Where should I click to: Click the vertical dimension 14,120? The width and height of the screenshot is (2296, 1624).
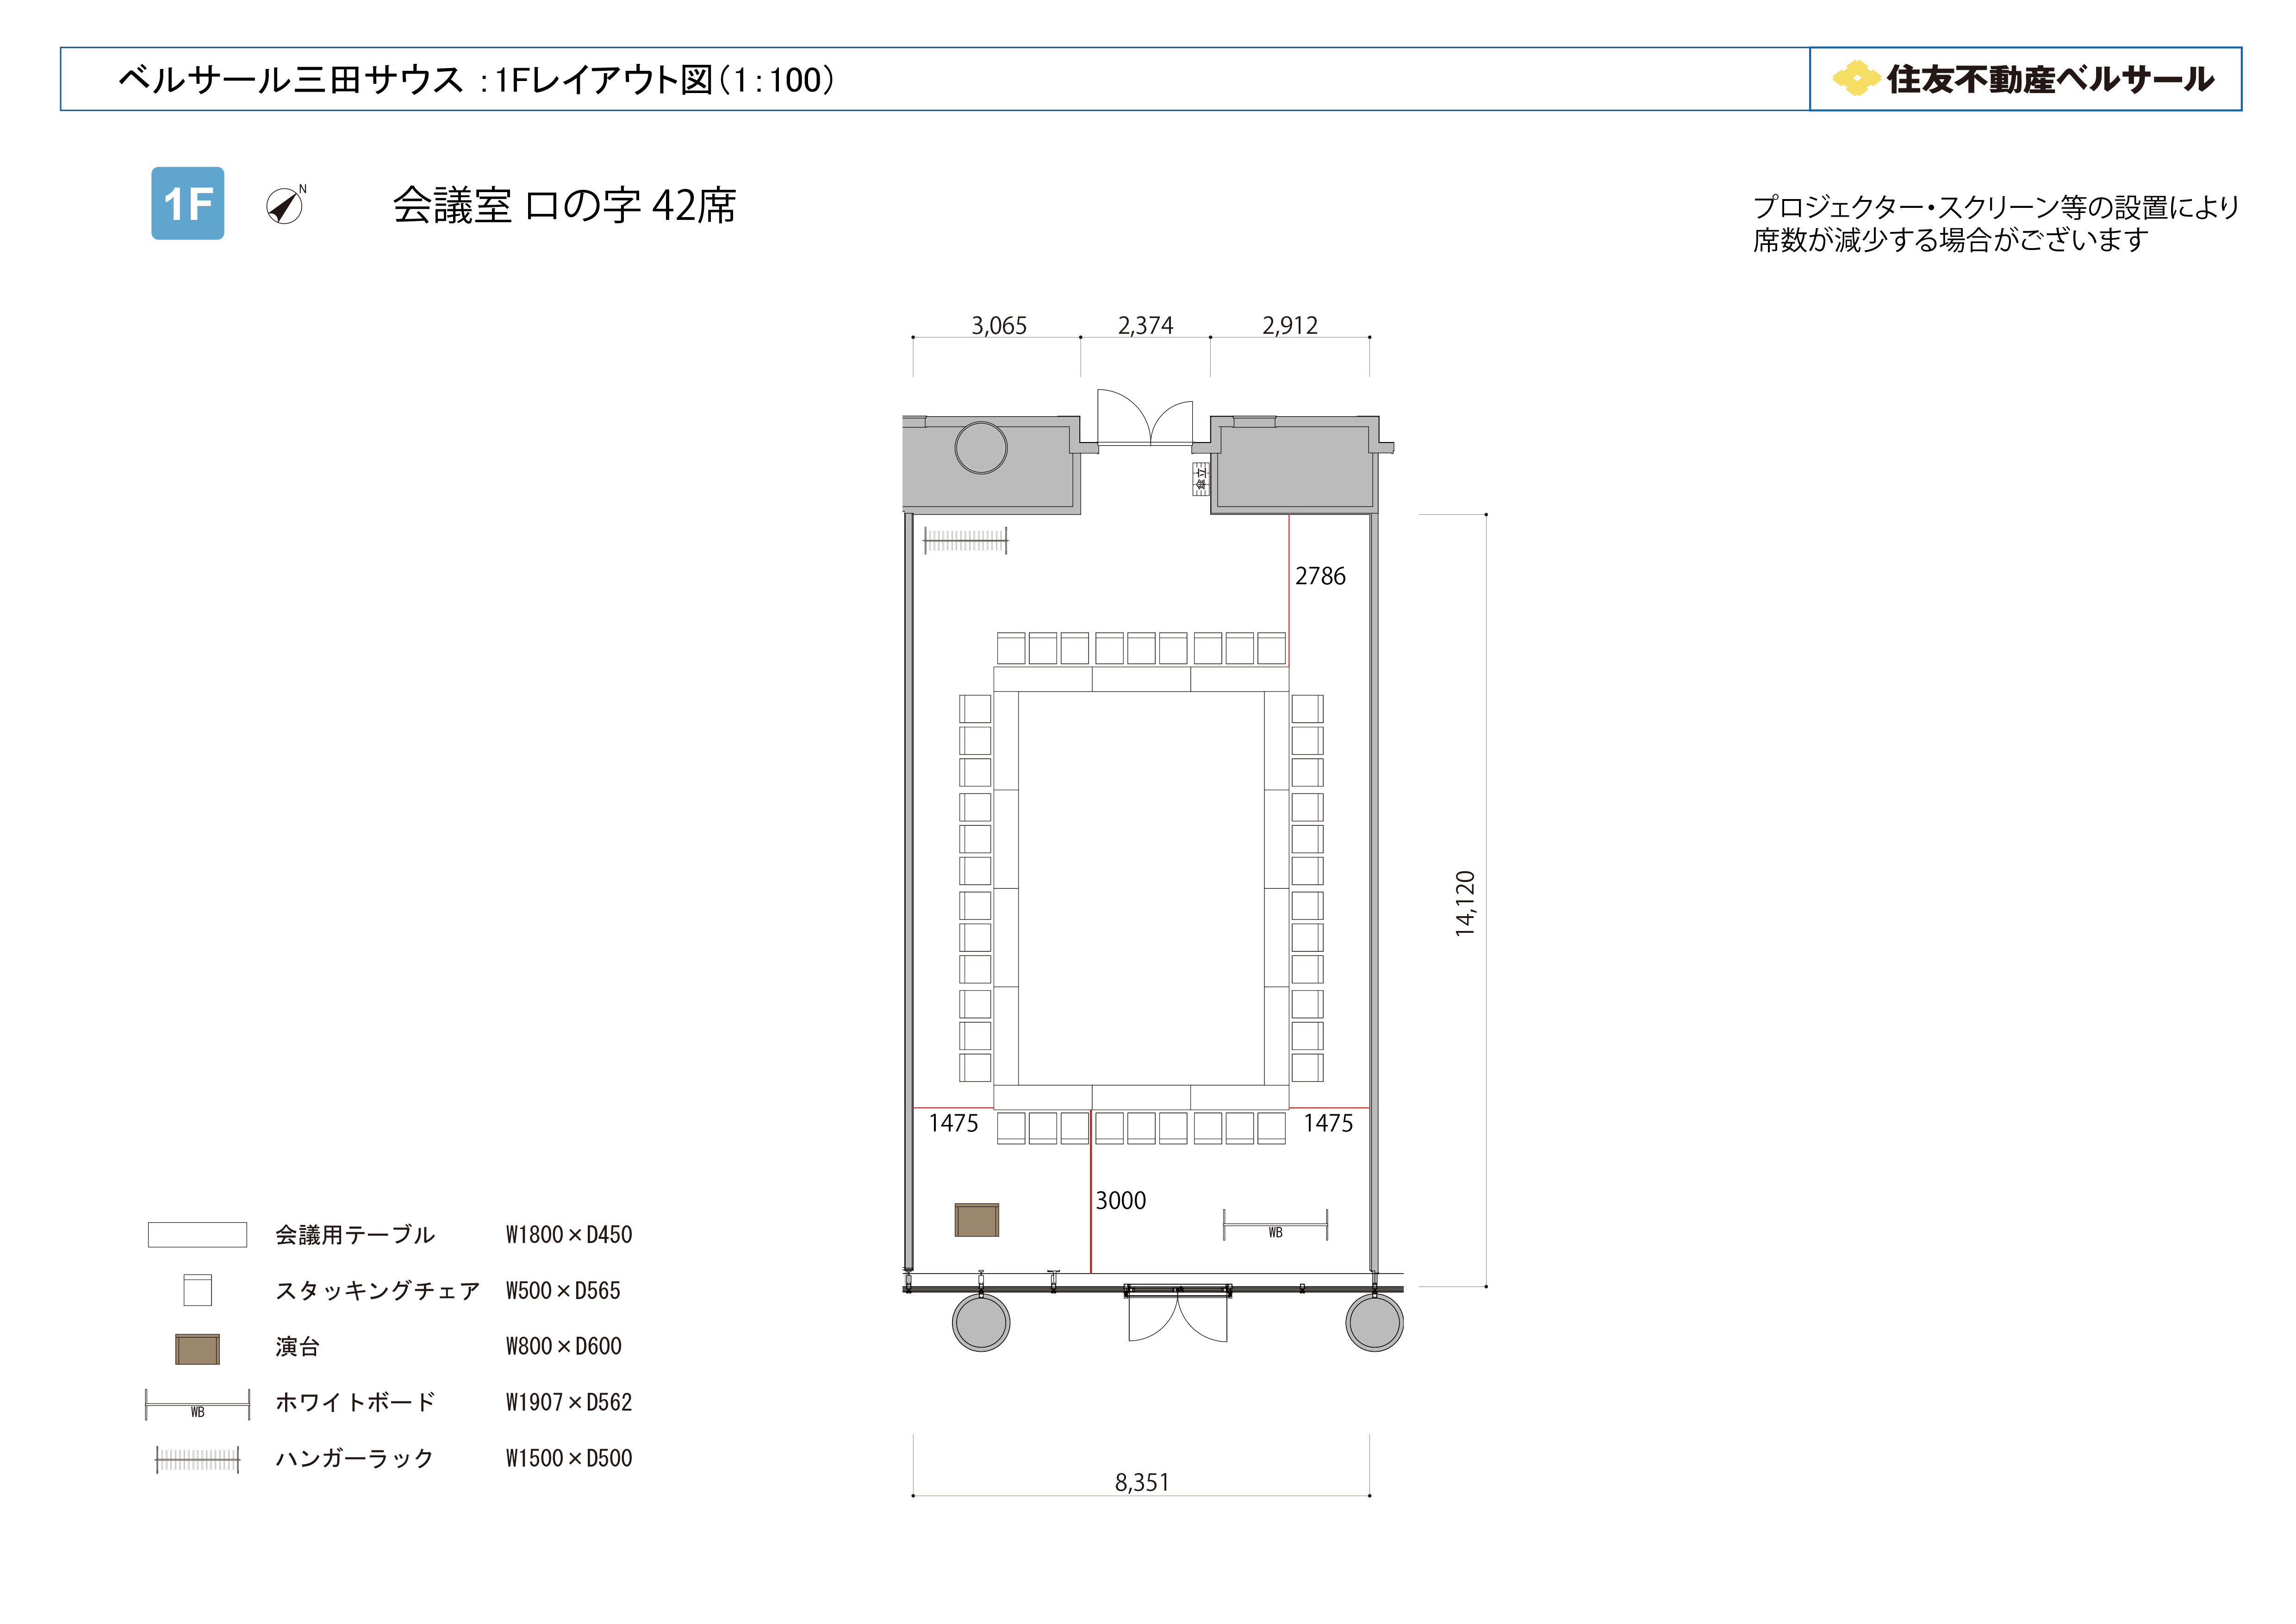[1465, 903]
